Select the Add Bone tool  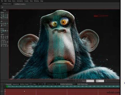tap(5, 31)
